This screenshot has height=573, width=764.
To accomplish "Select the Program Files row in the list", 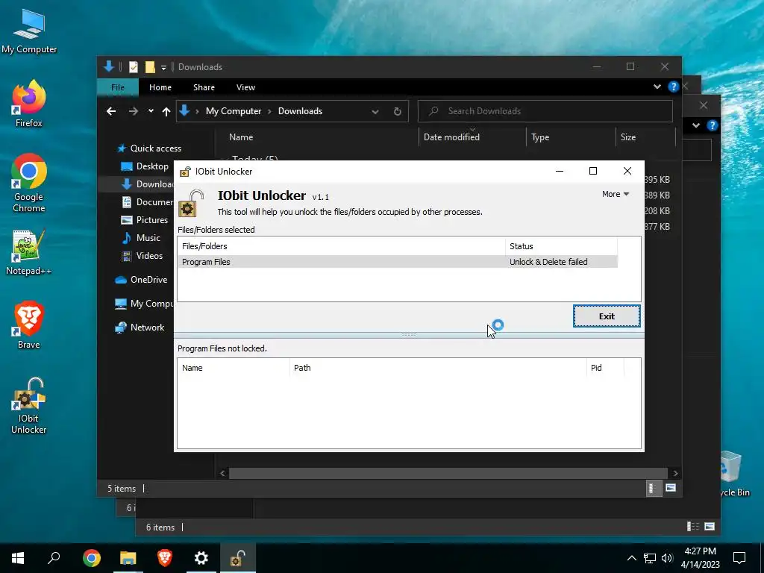I will 398,262.
